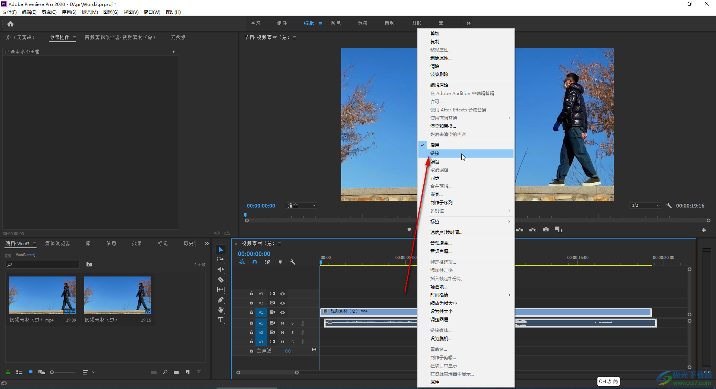Select the Slip tool
Viewport: 716px width, 389px height.
(221, 290)
